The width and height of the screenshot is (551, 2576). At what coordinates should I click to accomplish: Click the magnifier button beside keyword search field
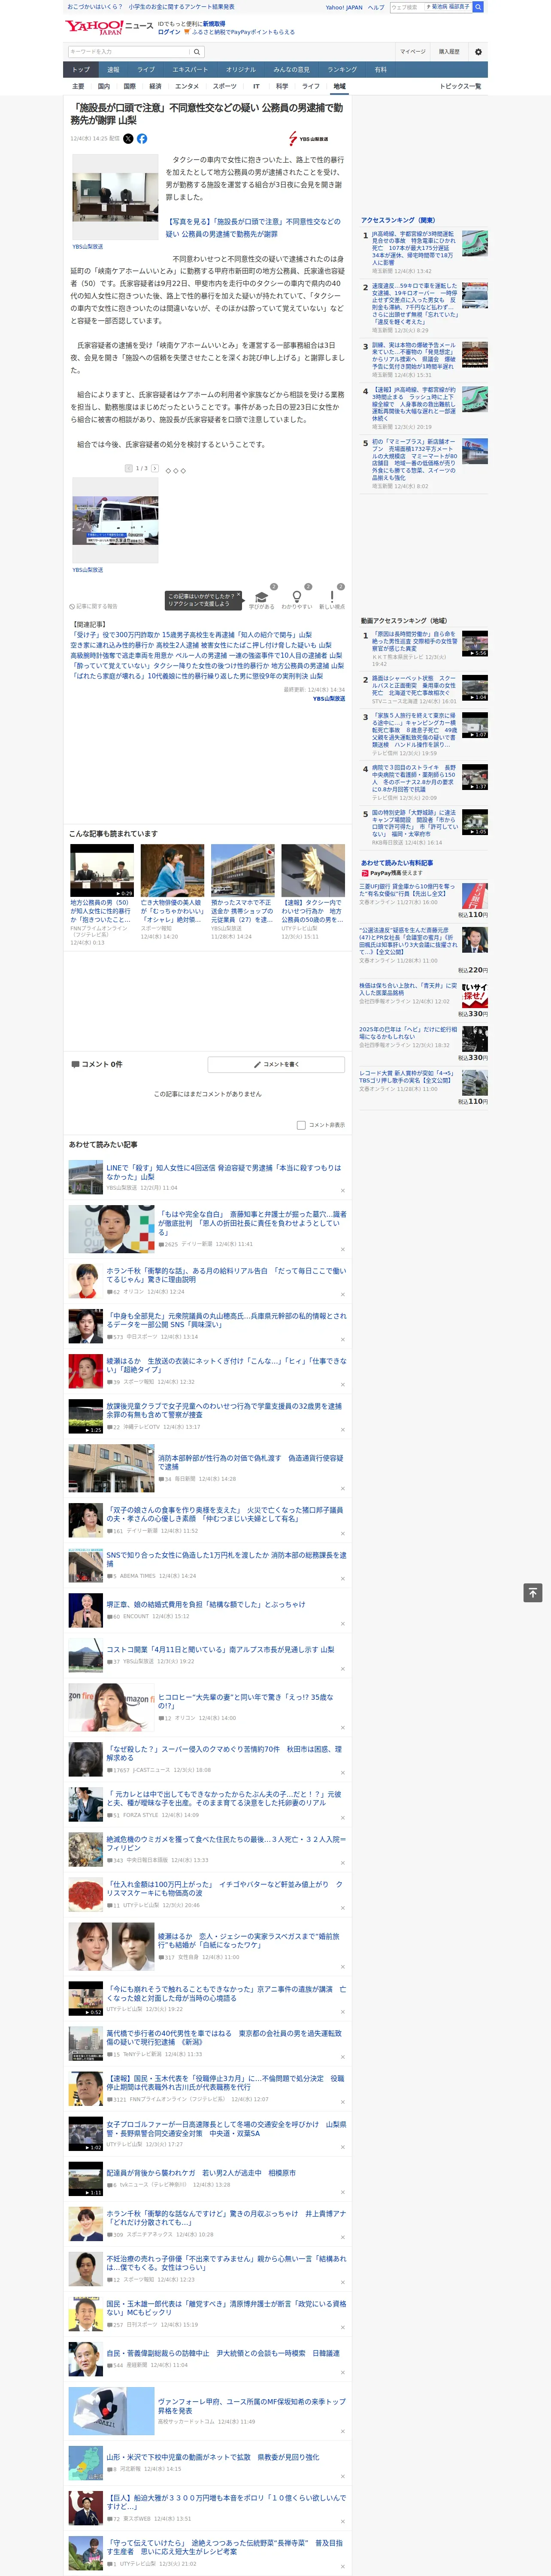click(197, 51)
